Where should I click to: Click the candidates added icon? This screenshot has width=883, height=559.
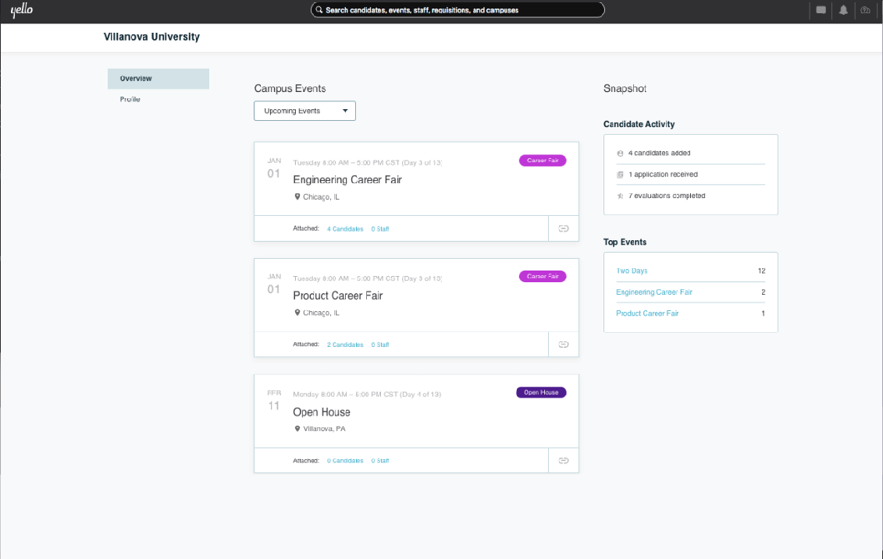(x=620, y=153)
